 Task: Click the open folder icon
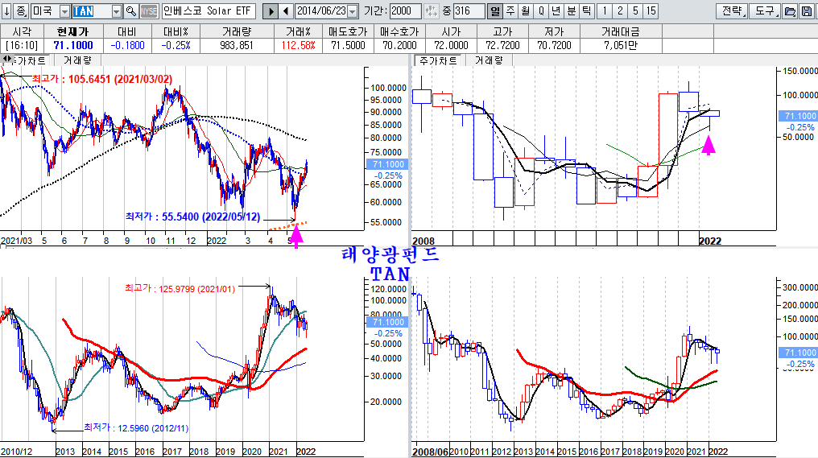pos(790,11)
